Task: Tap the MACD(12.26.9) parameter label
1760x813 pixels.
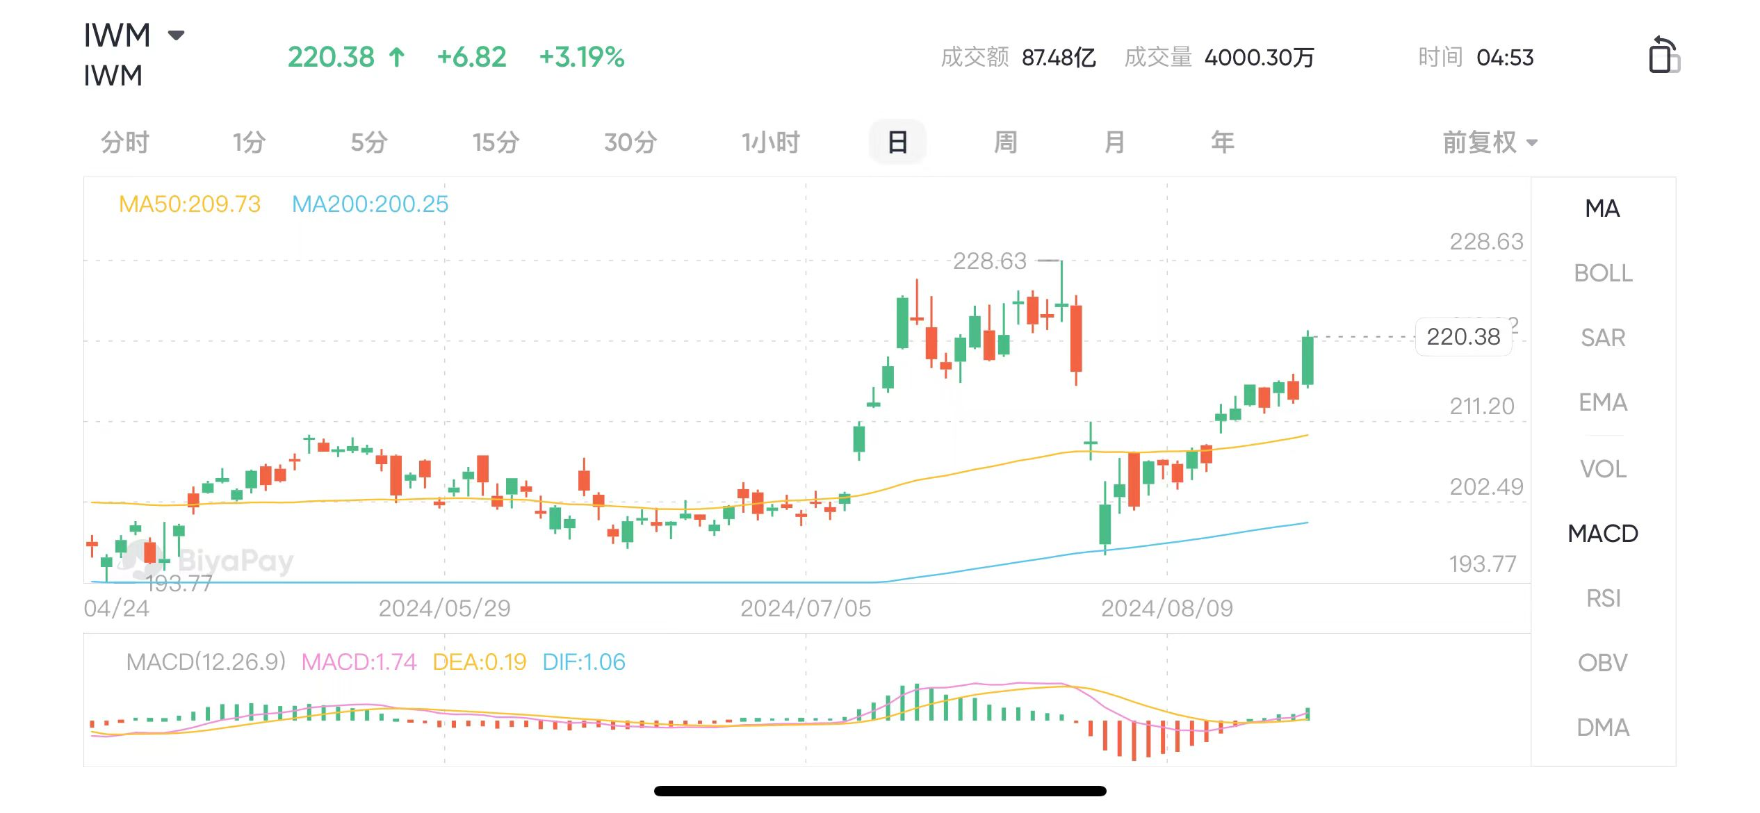Action: (206, 662)
